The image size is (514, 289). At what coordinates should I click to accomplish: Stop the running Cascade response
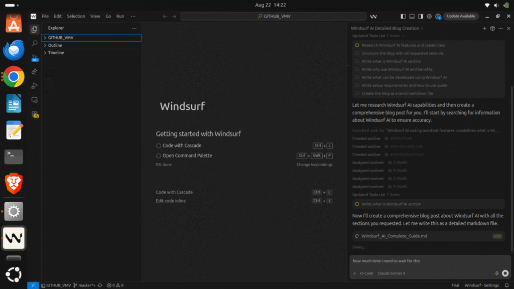505,273
